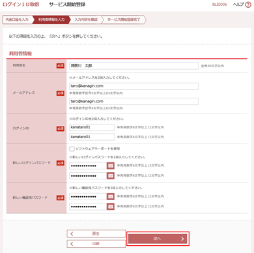Click the BLIS006 screen code text

tap(219, 5)
